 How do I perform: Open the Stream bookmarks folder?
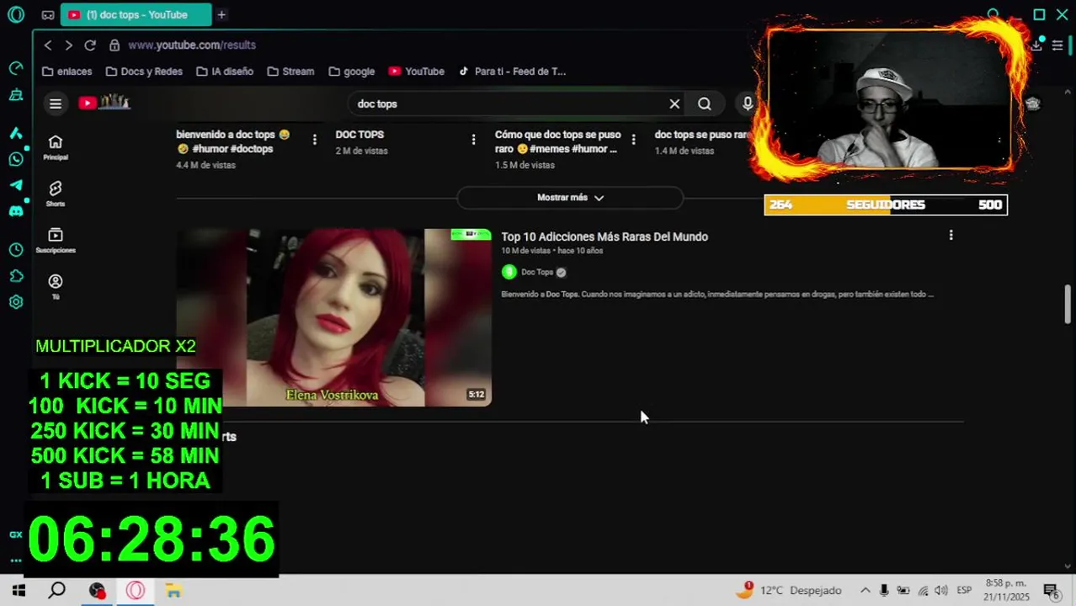[x=290, y=72]
